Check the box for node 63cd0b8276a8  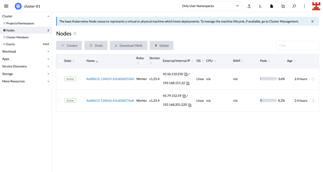point(60,100)
